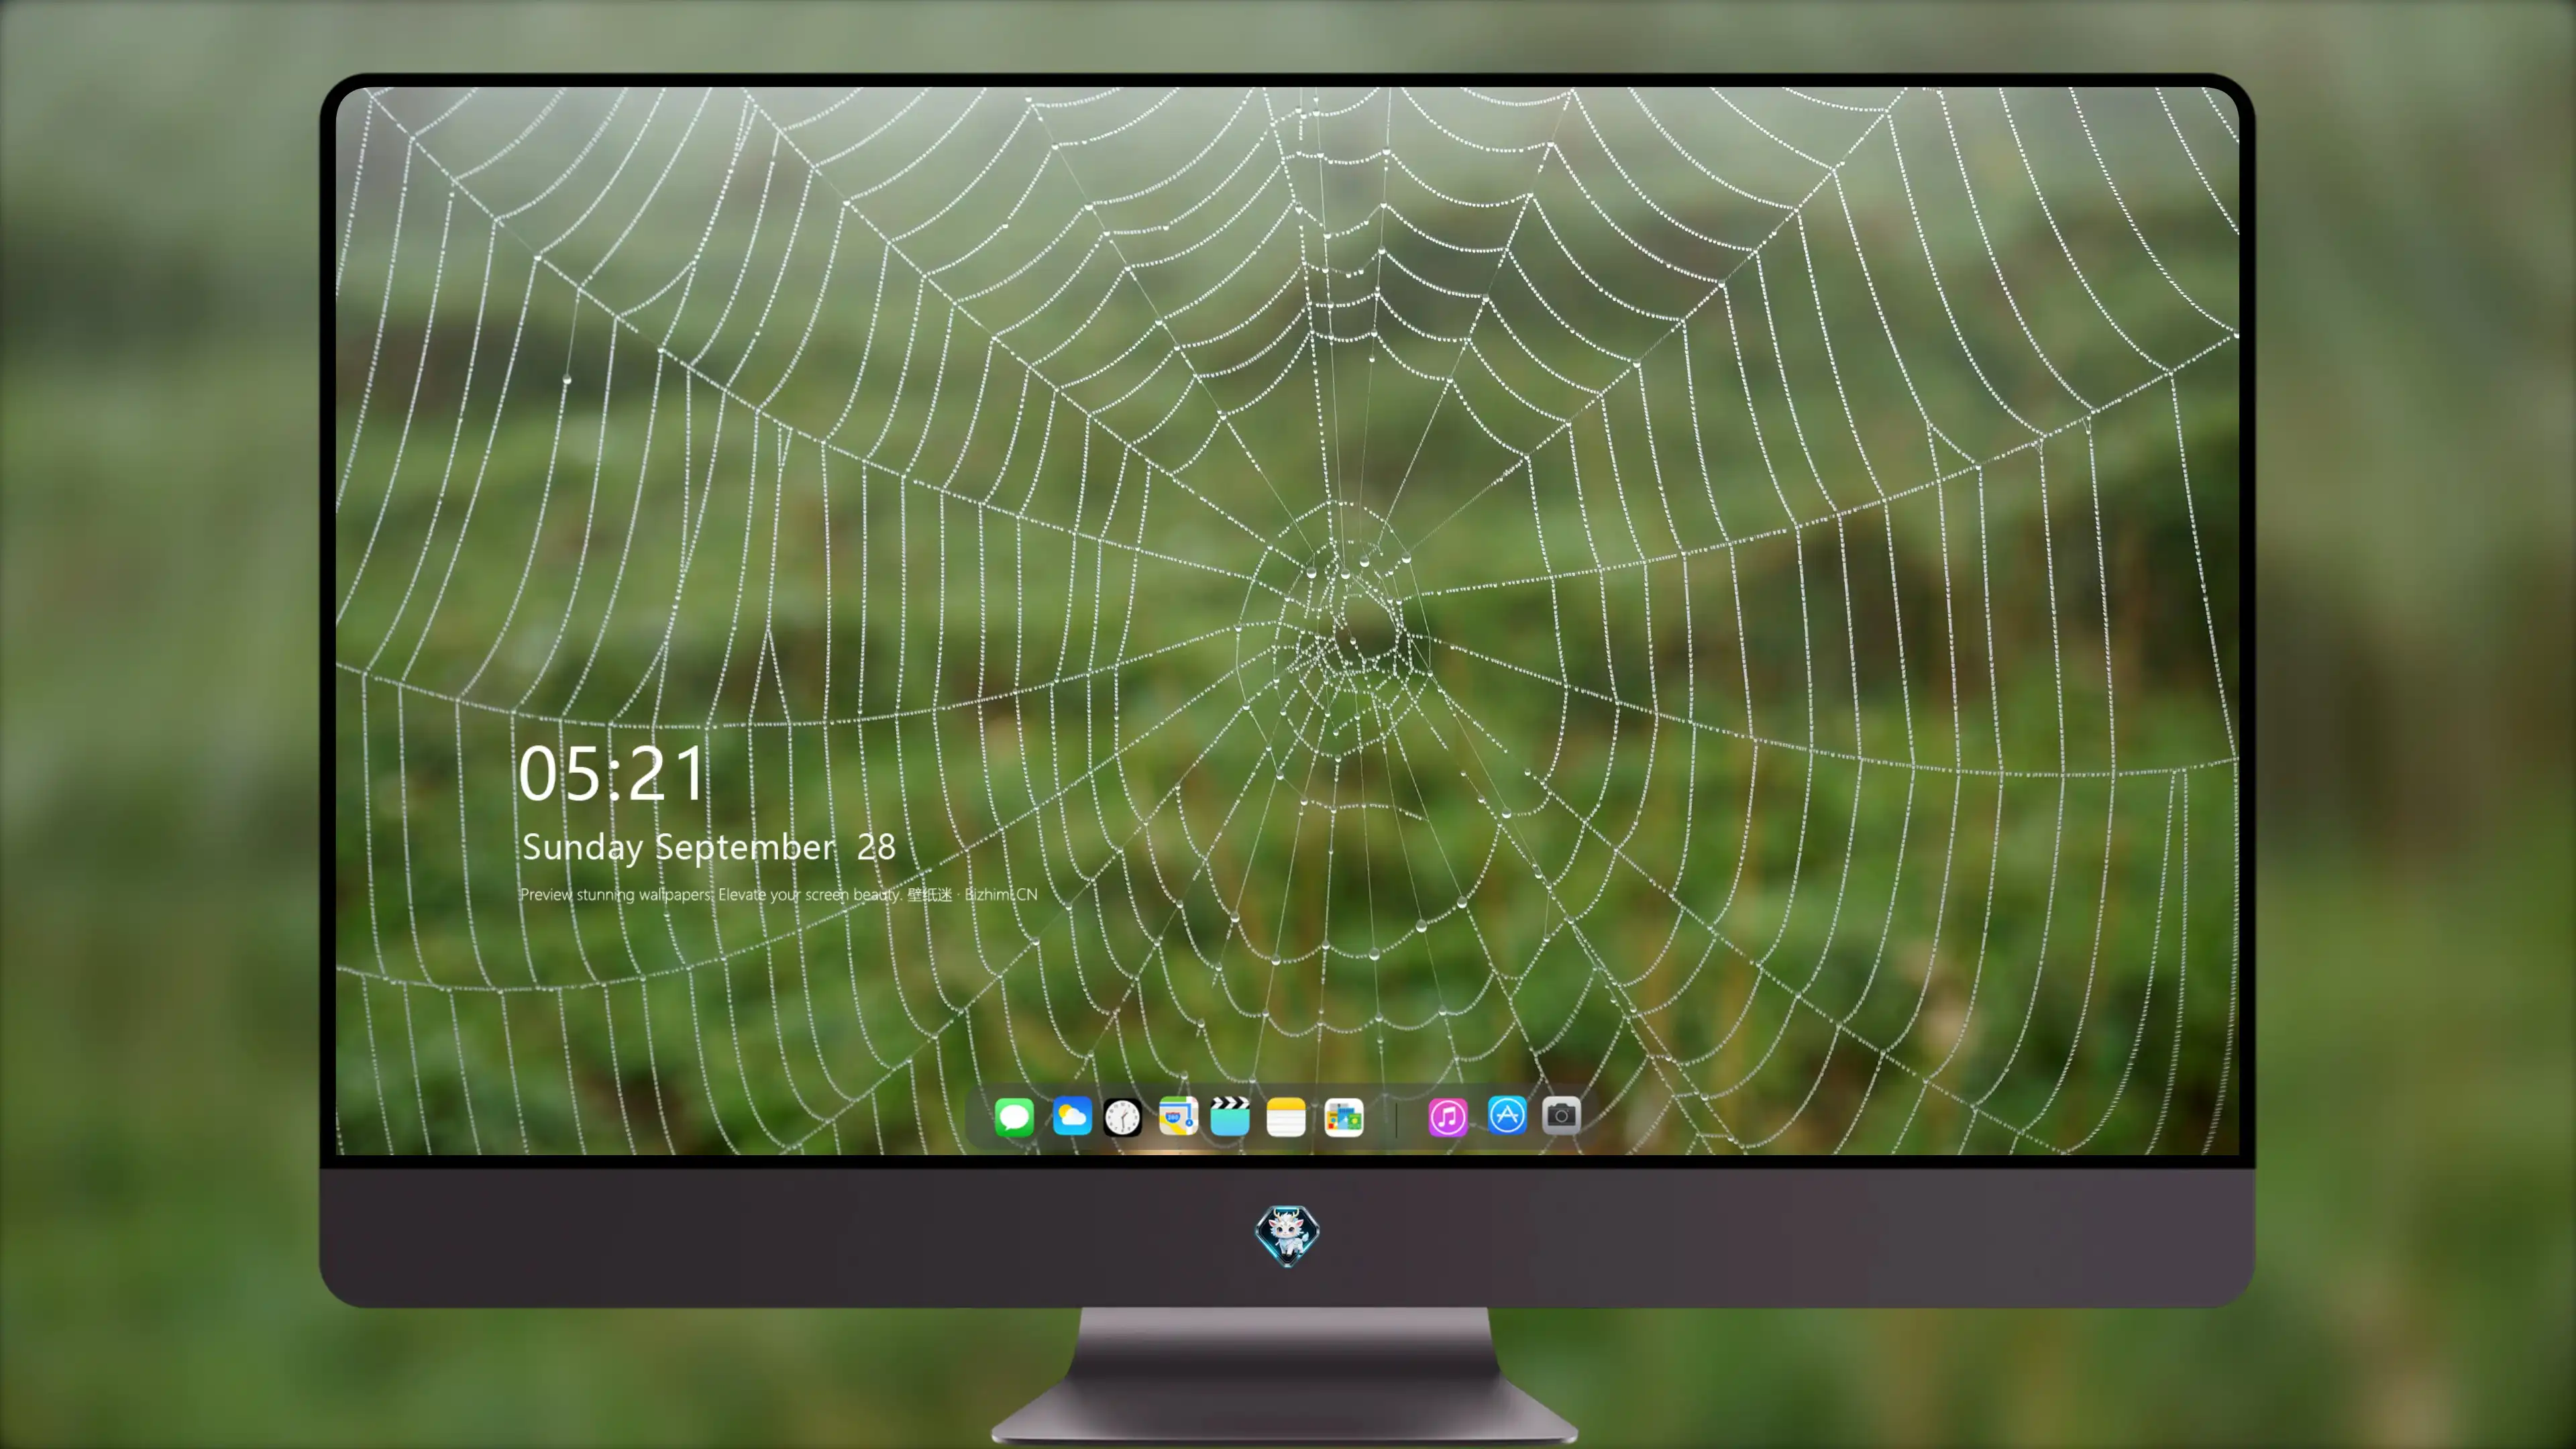Image resolution: width=2576 pixels, height=1449 pixels.
Task: Open the App Store icon in dock
Action: (x=1507, y=1115)
